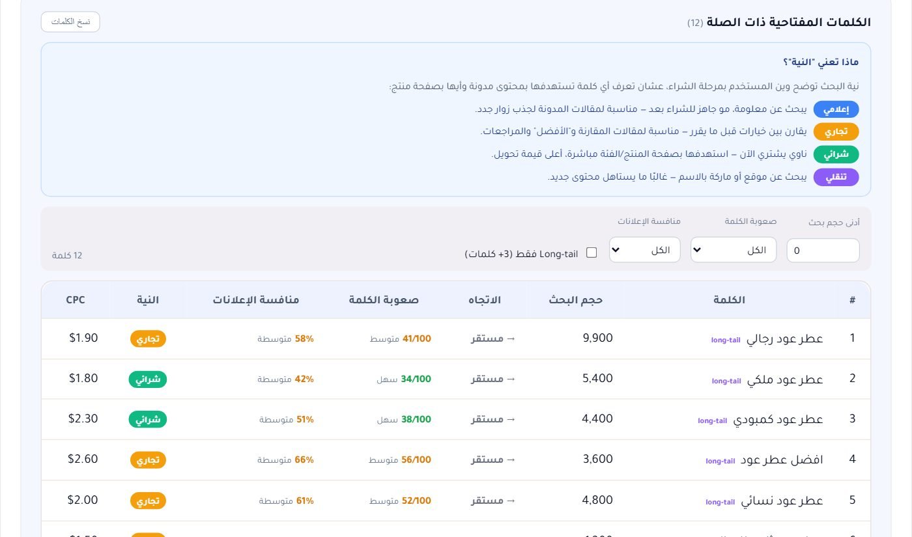Image resolution: width=912 pixels, height=537 pixels.
Task: Focus the أدنى حجم بحث input field
Action: (x=823, y=251)
